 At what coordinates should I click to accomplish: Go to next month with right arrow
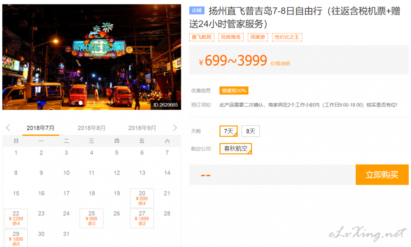click(175, 128)
